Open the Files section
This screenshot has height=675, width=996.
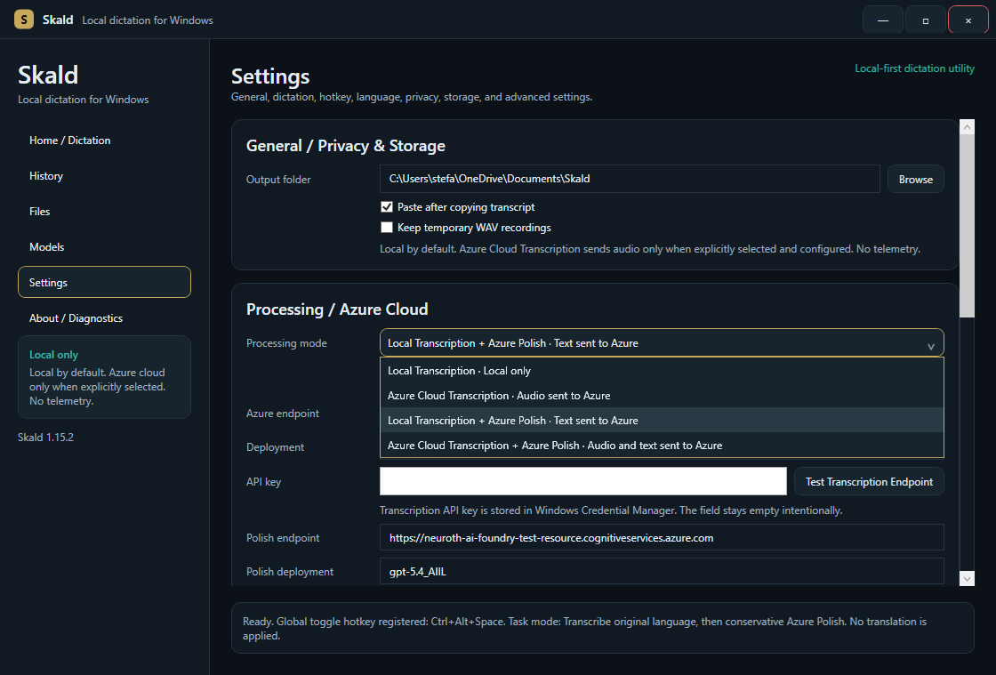104,212
